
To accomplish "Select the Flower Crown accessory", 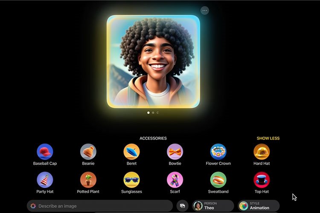I will coord(218,152).
